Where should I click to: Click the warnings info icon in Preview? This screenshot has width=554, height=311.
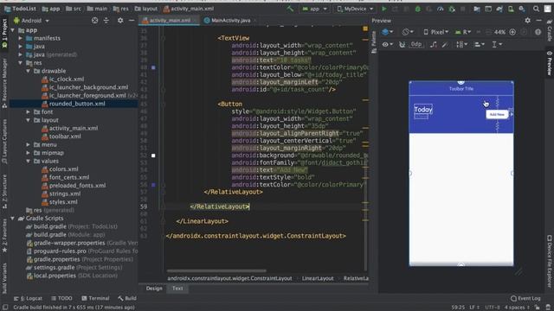tap(538, 32)
